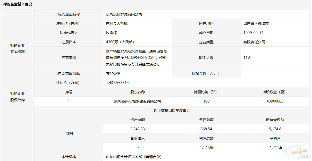Click the 评估价（万元） label
Viewport: 312px width, 161px height.
pyautogui.click(x=69, y=83)
